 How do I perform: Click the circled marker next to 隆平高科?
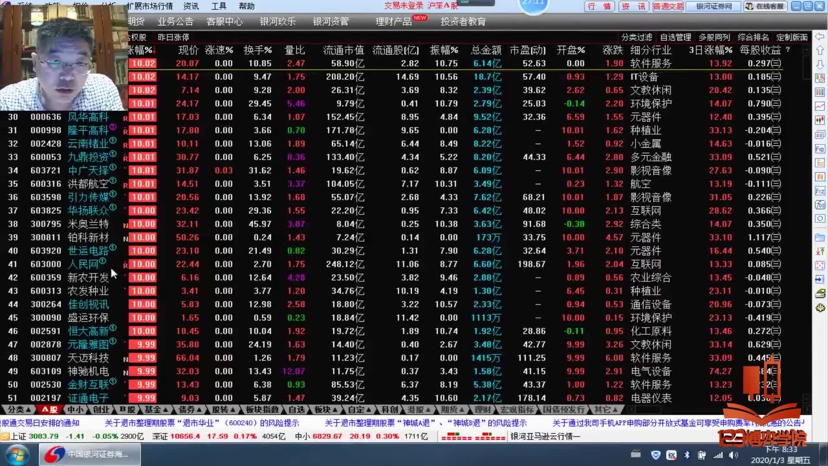pos(113,127)
